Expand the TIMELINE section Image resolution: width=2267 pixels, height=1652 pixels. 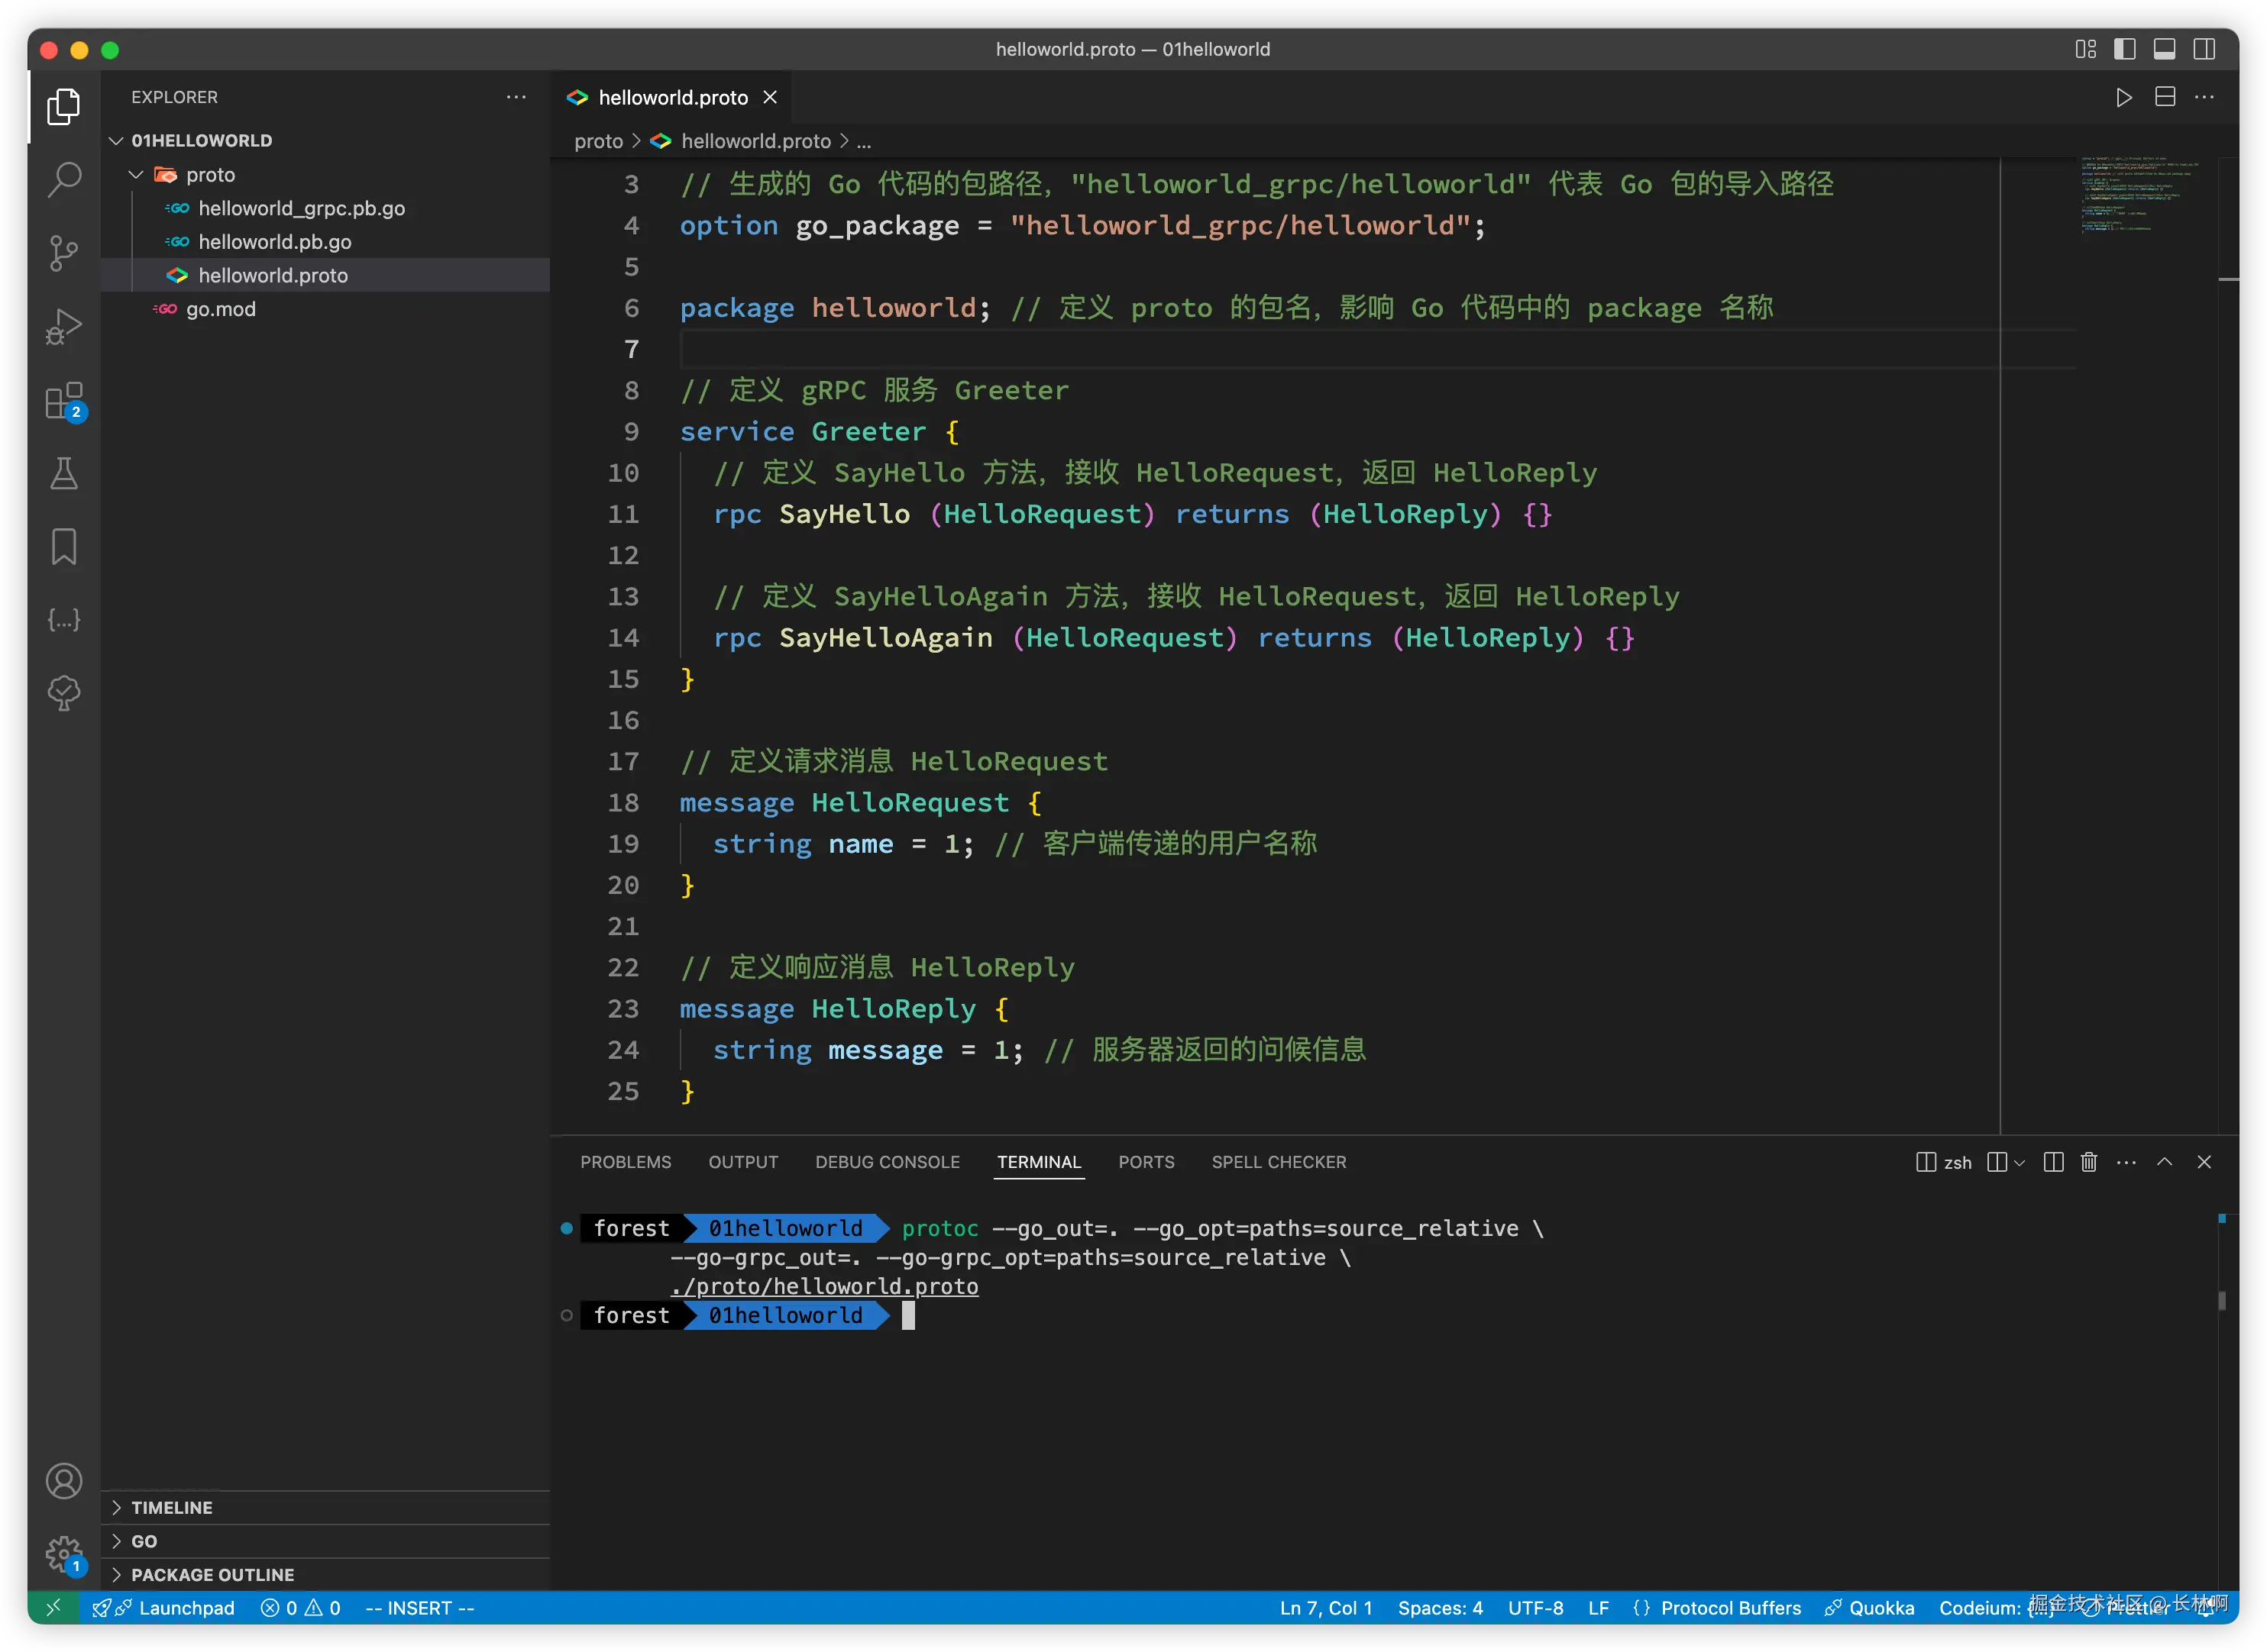[171, 1507]
